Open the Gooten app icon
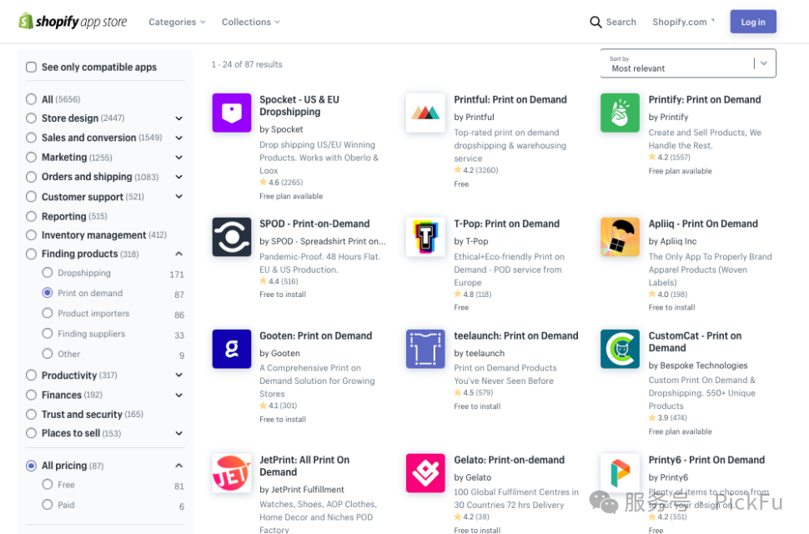 pos(232,349)
